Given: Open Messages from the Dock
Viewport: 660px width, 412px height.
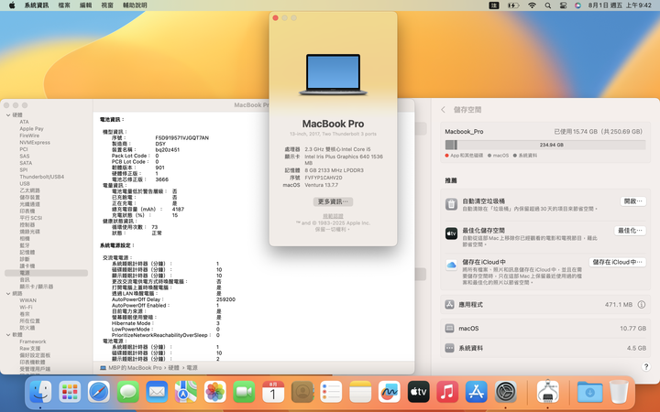Looking at the screenshot, I should coord(128,392).
